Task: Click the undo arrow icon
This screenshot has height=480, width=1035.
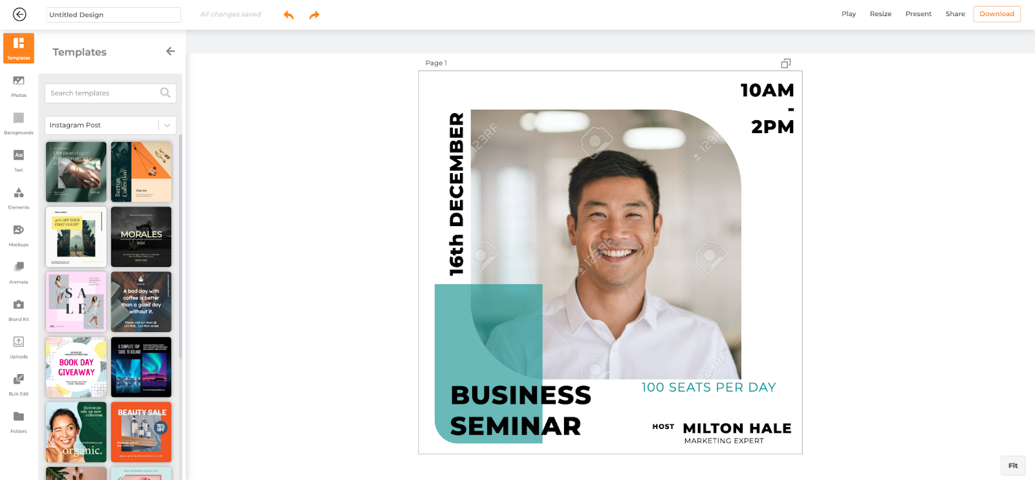Action: [x=289, y=15]
